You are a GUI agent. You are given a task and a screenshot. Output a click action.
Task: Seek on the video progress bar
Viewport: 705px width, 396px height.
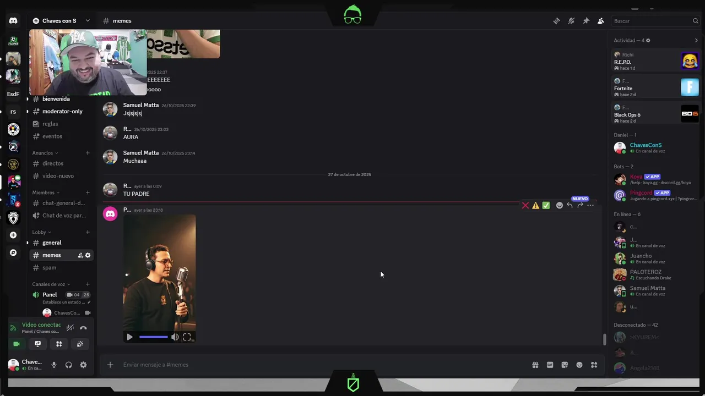154,337
